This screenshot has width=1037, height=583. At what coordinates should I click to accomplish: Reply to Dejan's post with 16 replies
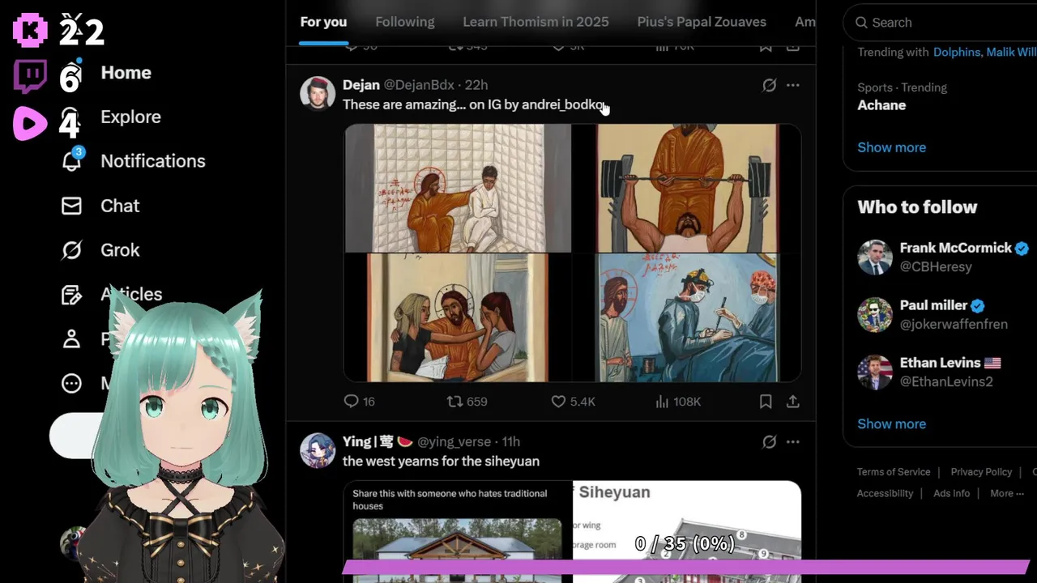click(360, 402)
